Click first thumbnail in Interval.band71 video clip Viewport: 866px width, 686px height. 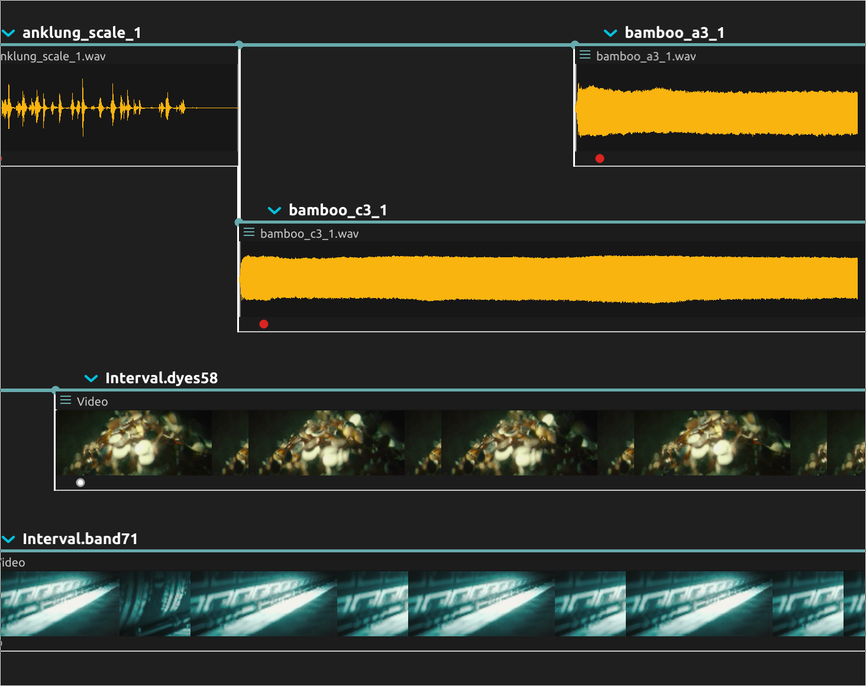coord(59,603)
